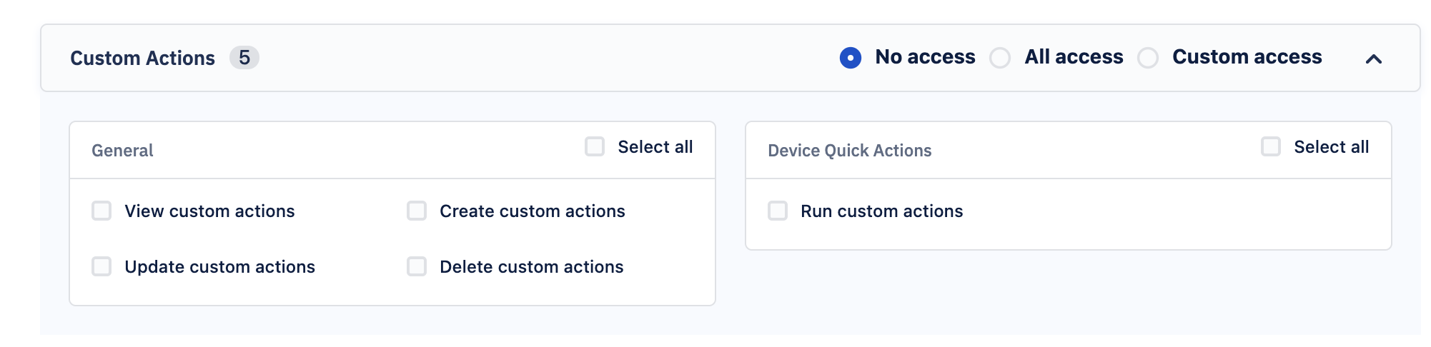Screen dimensions: 1431x347
Task: Tick the Create custom actions checkbox
Action: (x=417, y=211)
